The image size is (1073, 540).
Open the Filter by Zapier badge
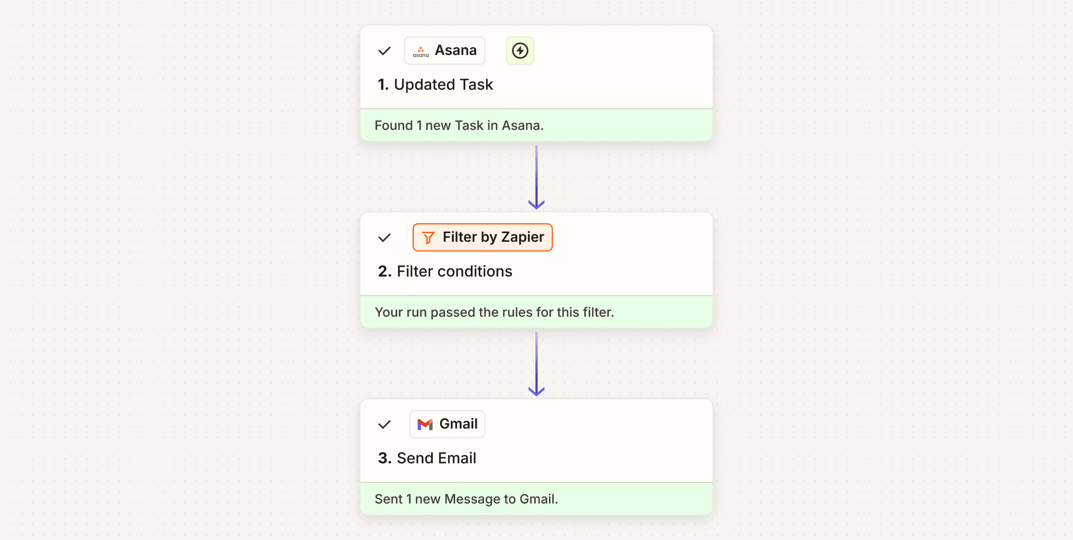point(482,237)
